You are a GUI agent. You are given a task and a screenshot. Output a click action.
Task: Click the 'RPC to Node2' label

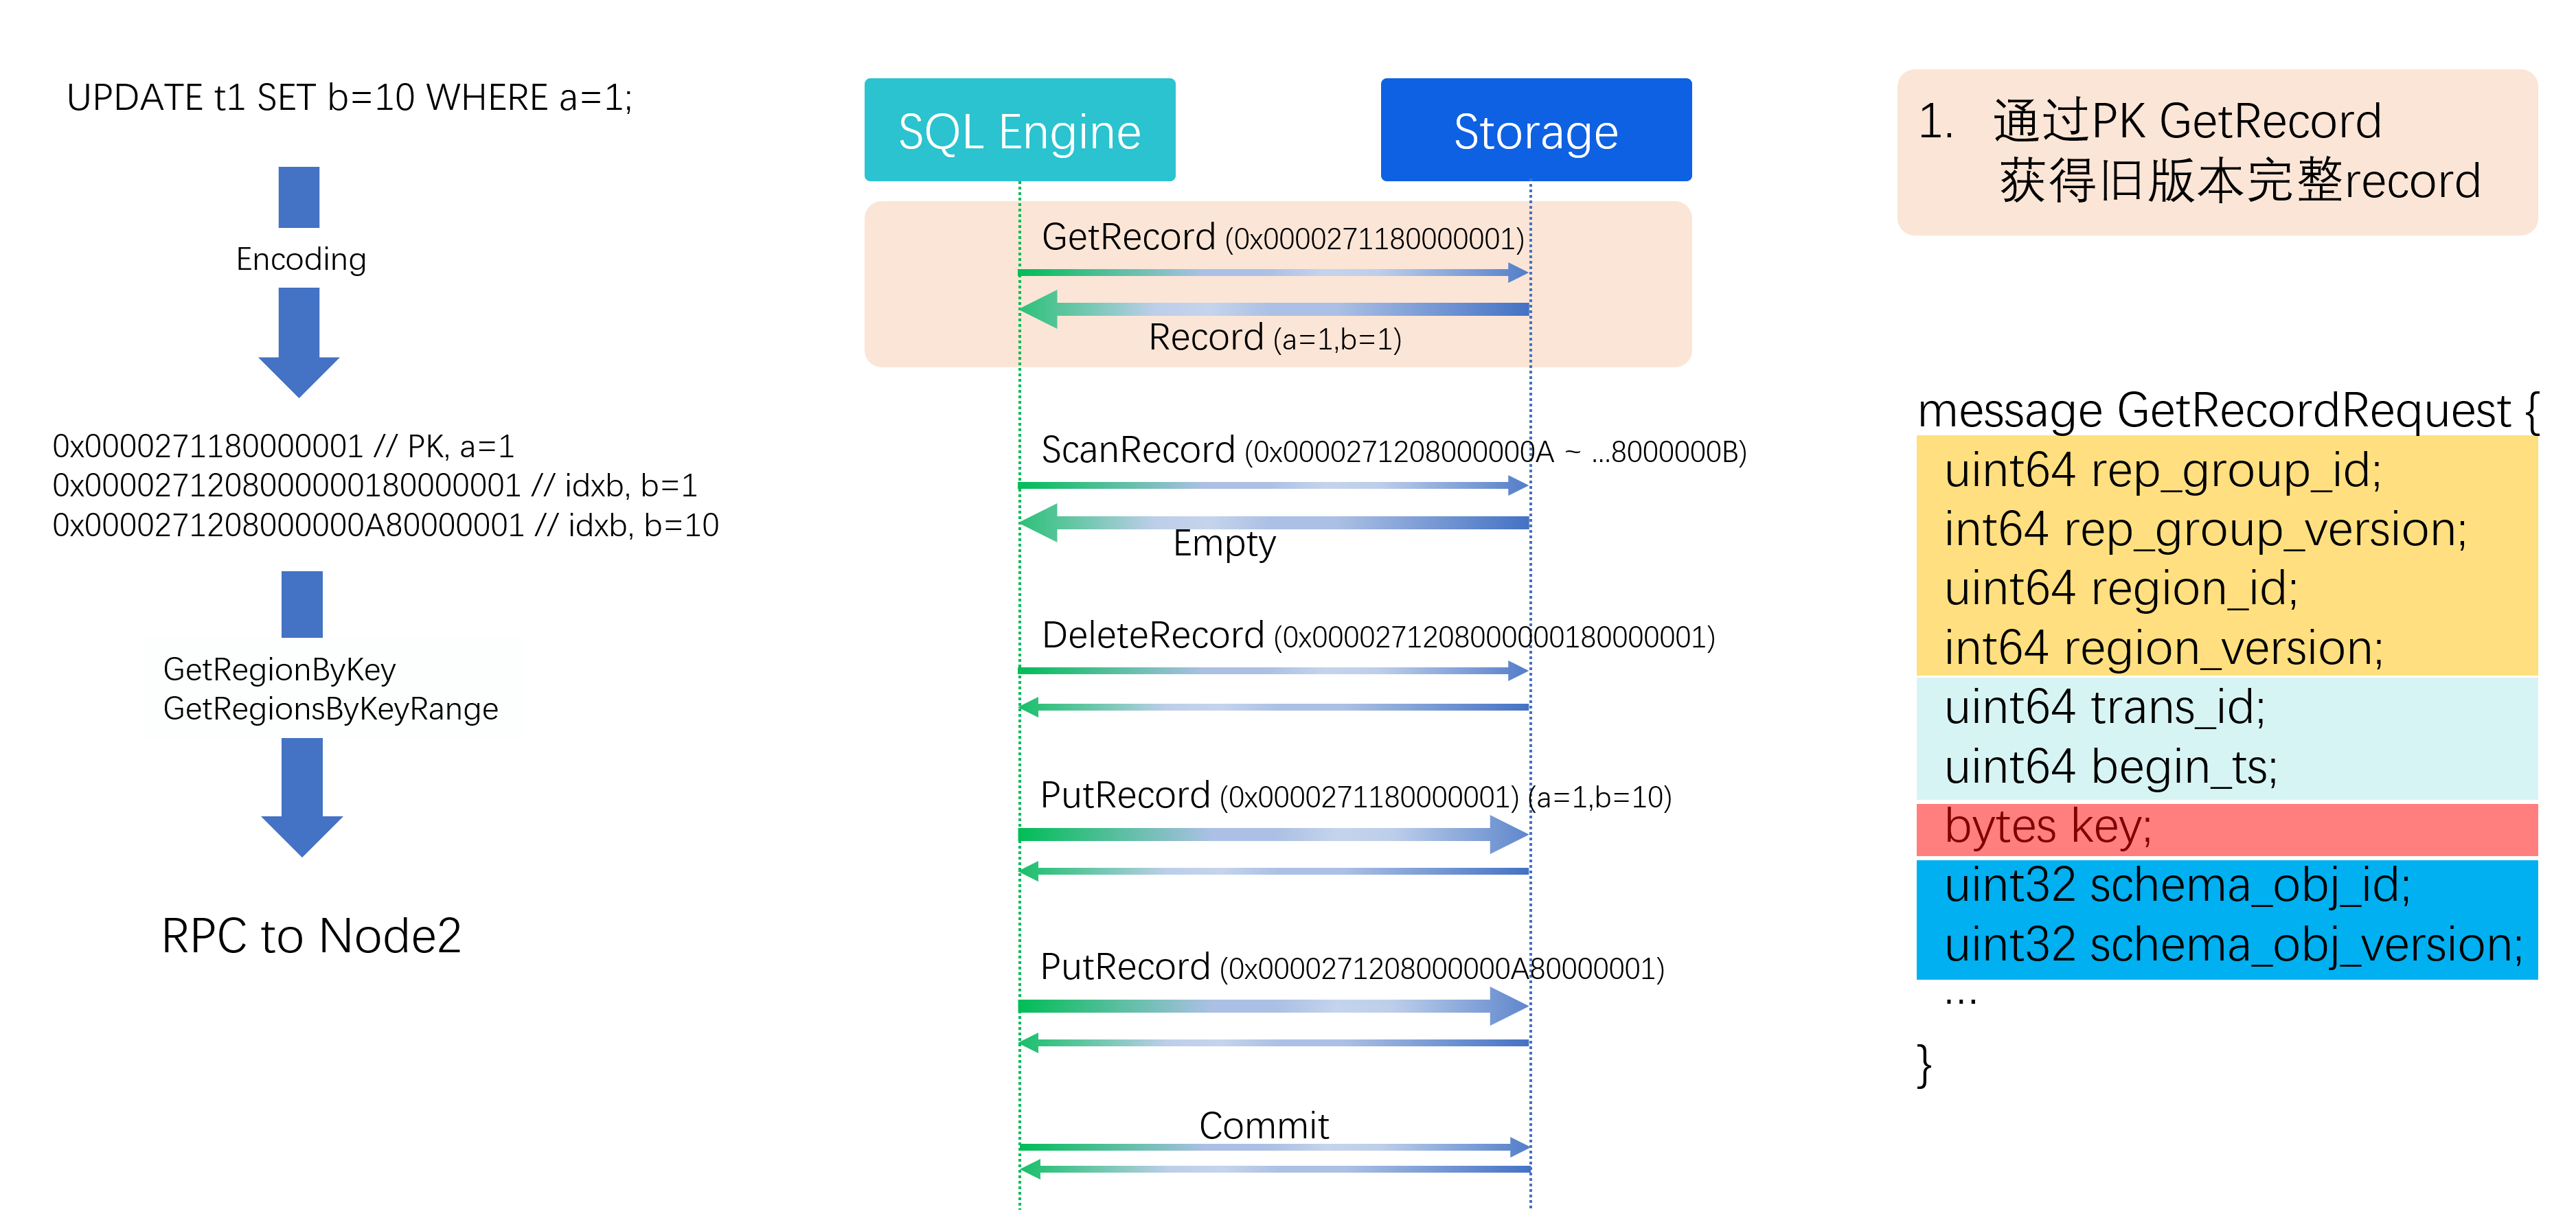coord(311,937)
